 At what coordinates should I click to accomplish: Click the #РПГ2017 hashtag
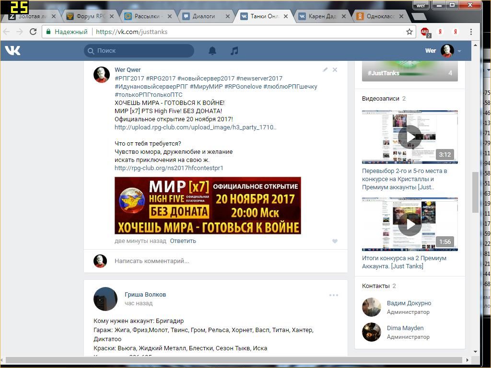click(x=129, y=79)
